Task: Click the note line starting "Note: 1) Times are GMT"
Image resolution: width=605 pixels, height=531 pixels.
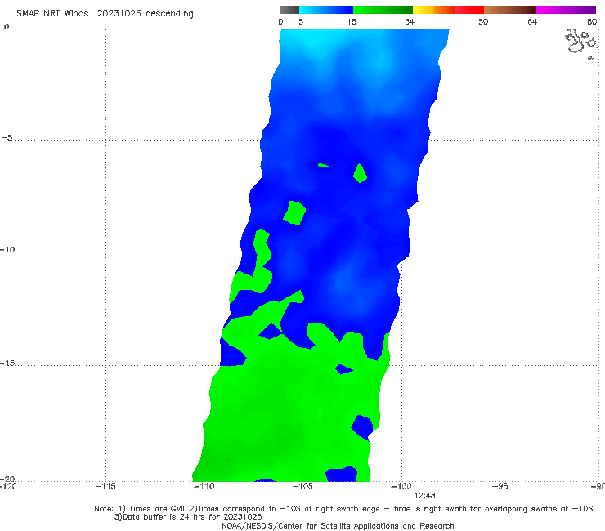Action: point(343,509)
